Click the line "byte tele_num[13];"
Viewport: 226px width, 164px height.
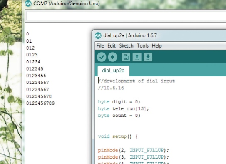(124, 108)
